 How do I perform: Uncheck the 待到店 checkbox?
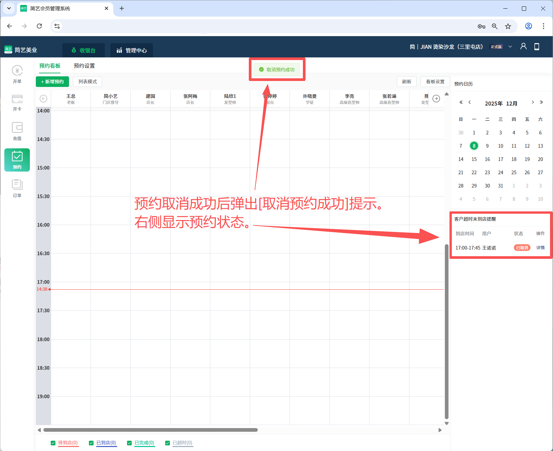click(53, 443)
